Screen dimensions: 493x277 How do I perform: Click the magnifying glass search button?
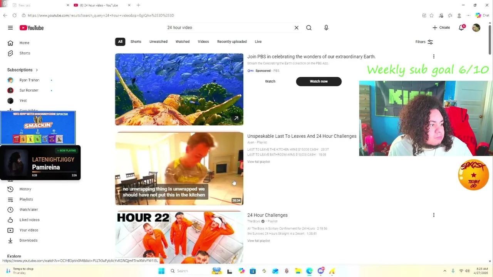pos(309,28)
